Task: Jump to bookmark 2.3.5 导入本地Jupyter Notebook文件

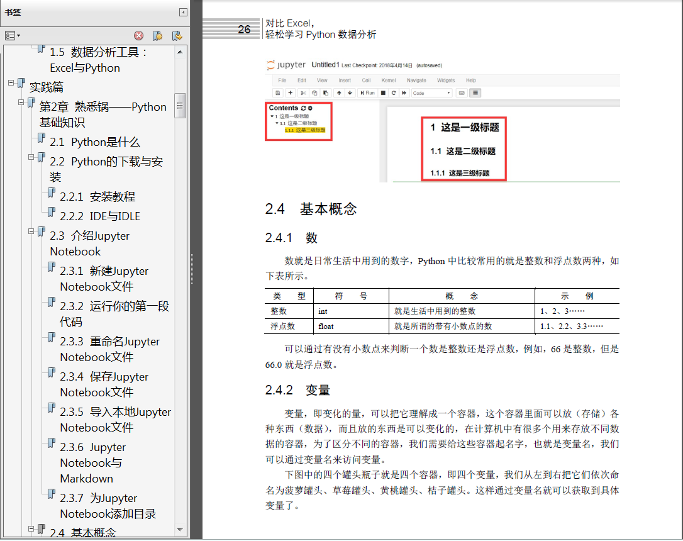Action: [116, 420]
